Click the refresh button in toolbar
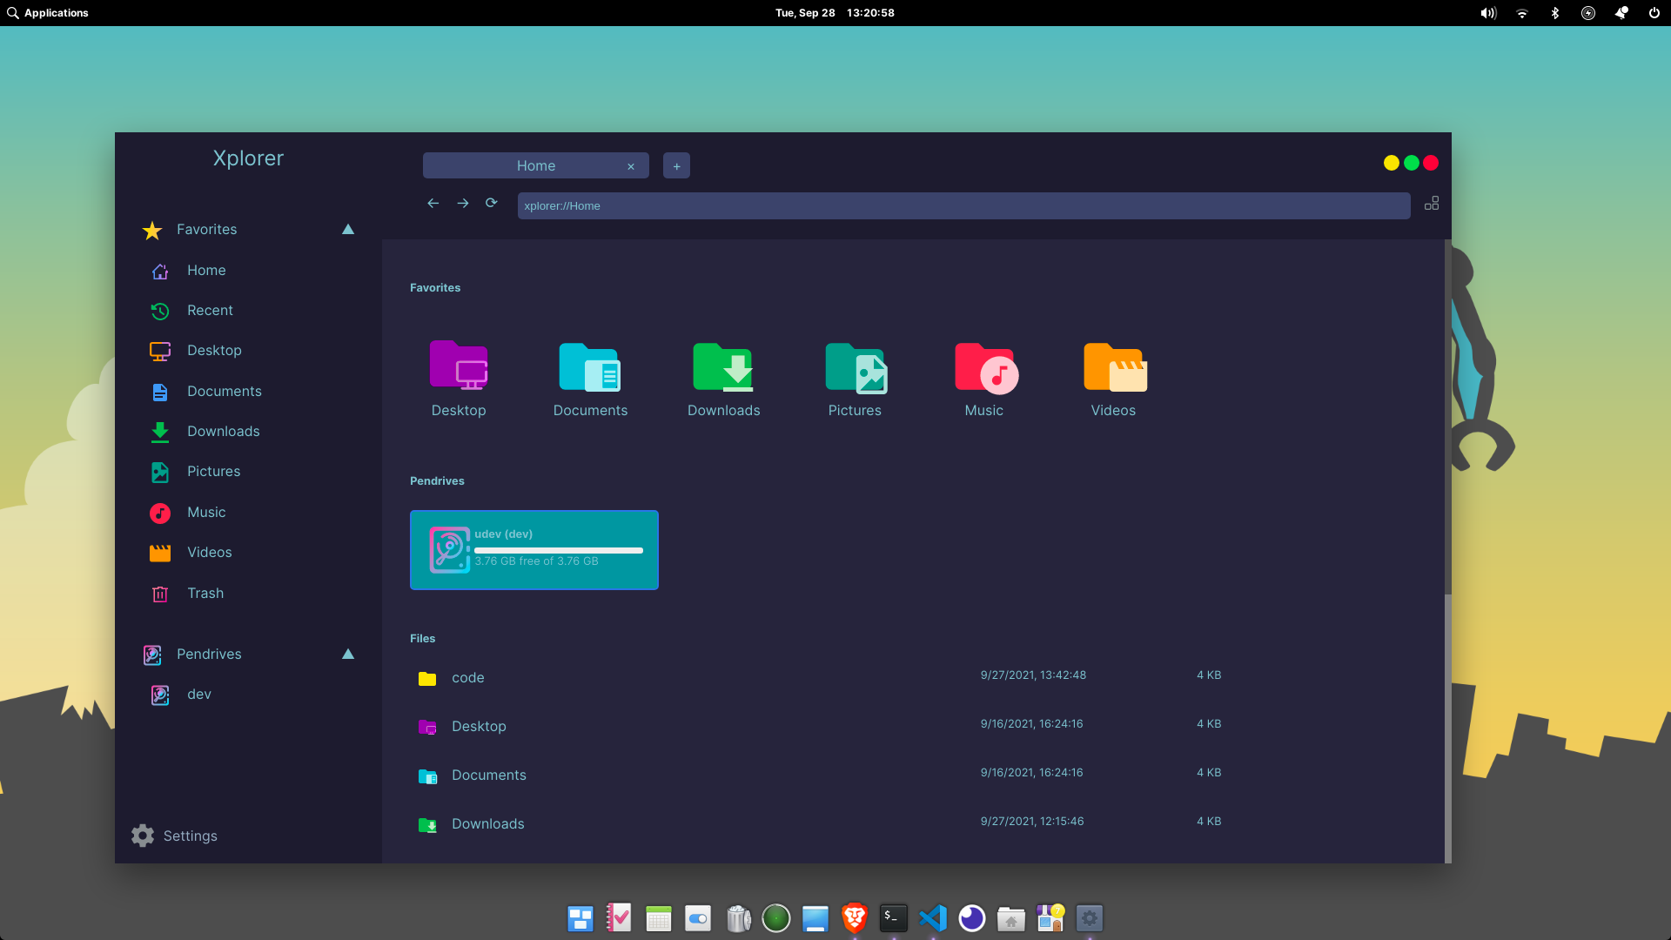This screenshot has height=940, width=1671. 491,205
